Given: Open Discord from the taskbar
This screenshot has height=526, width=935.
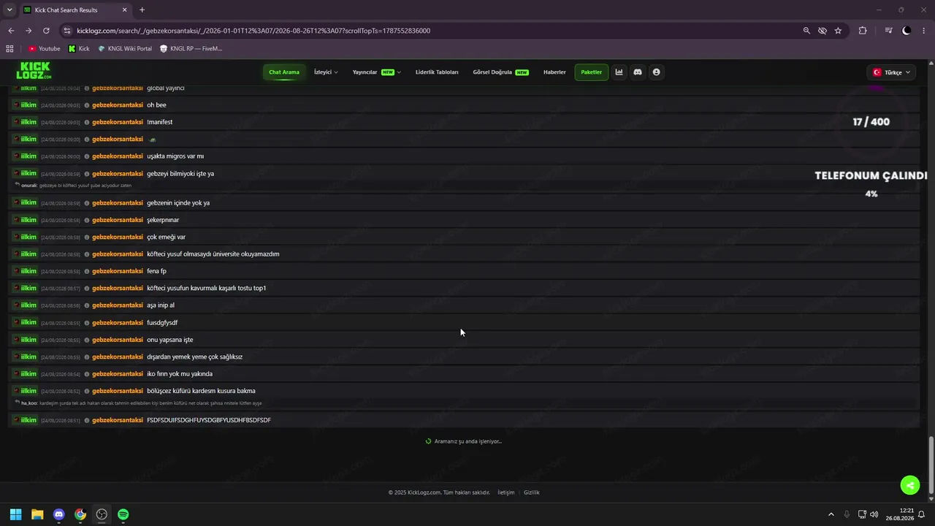Looking at the screenshot, I should pyautogui.click(x=59, y=514).
